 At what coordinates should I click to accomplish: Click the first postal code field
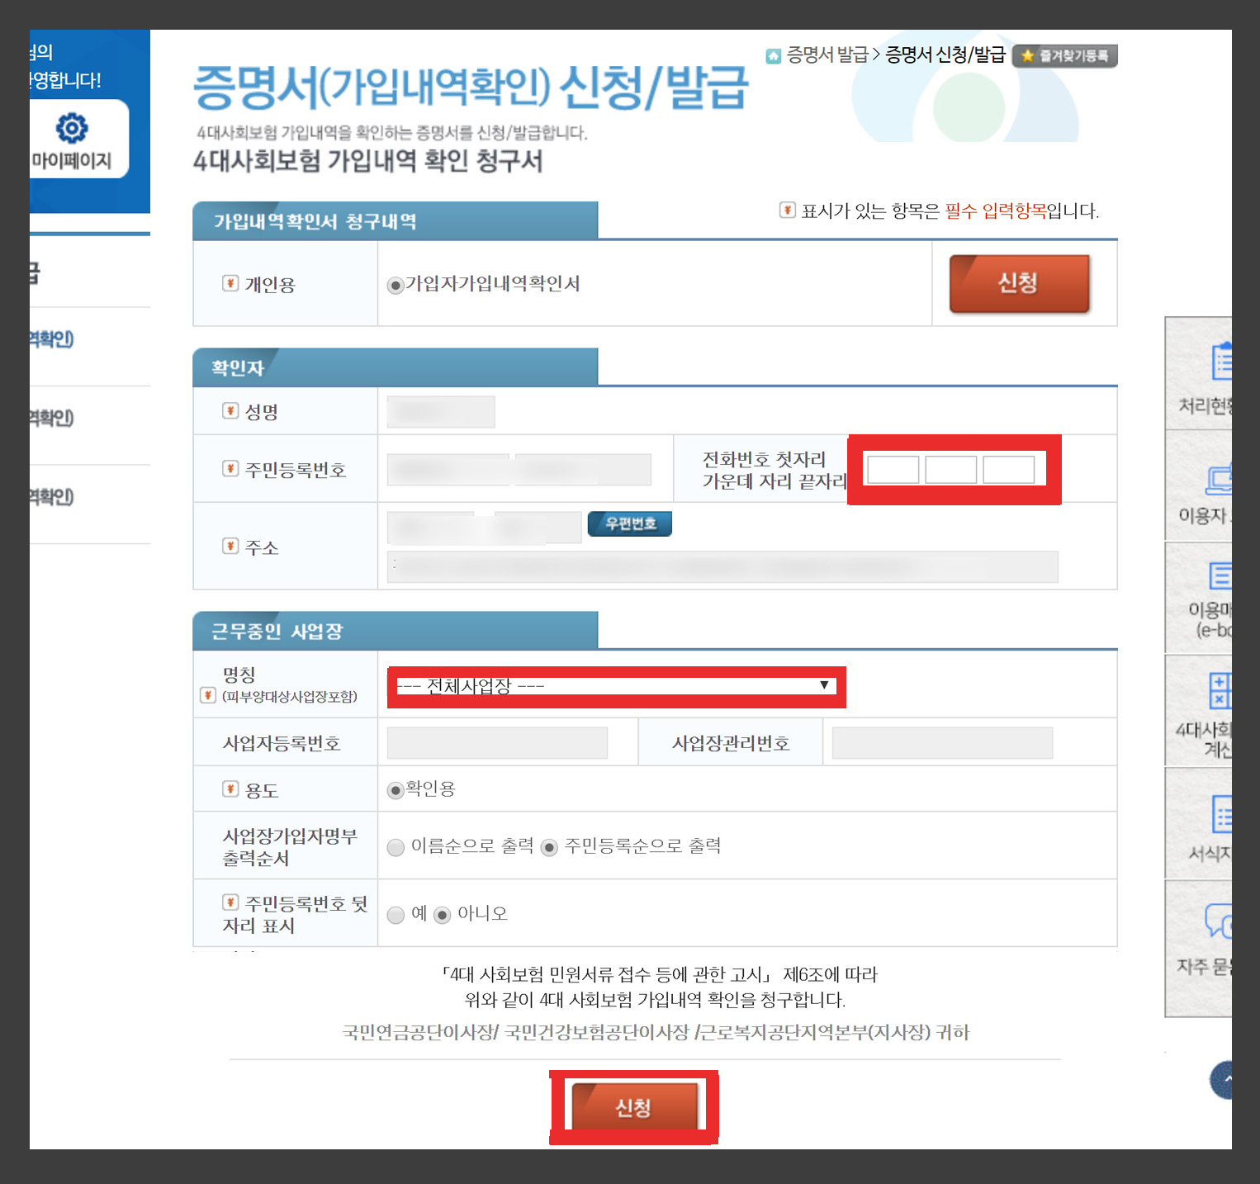[x=431, y=528]
